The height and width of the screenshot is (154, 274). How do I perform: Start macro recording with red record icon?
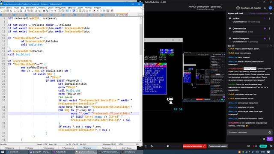(x=94, y=11)
